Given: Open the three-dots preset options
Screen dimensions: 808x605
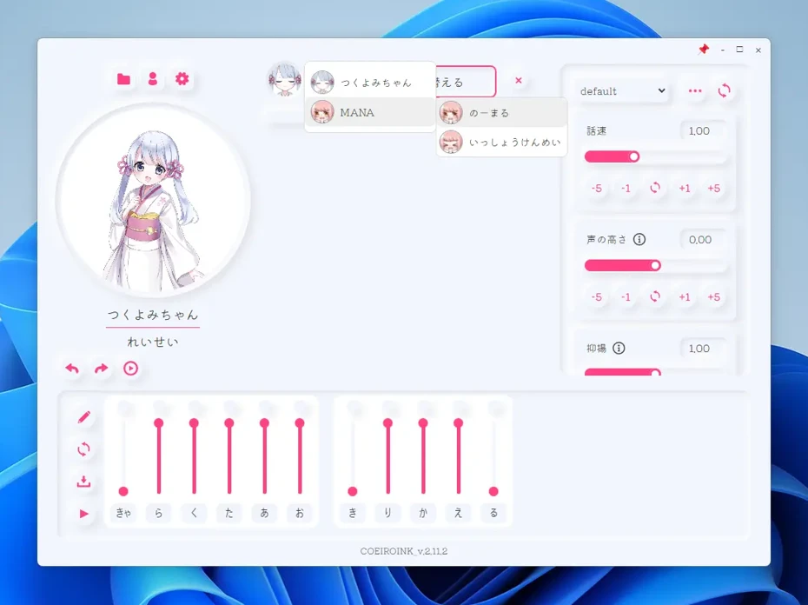Looking at the screenshot, I should pyautogui.click(x=695, y=90).
